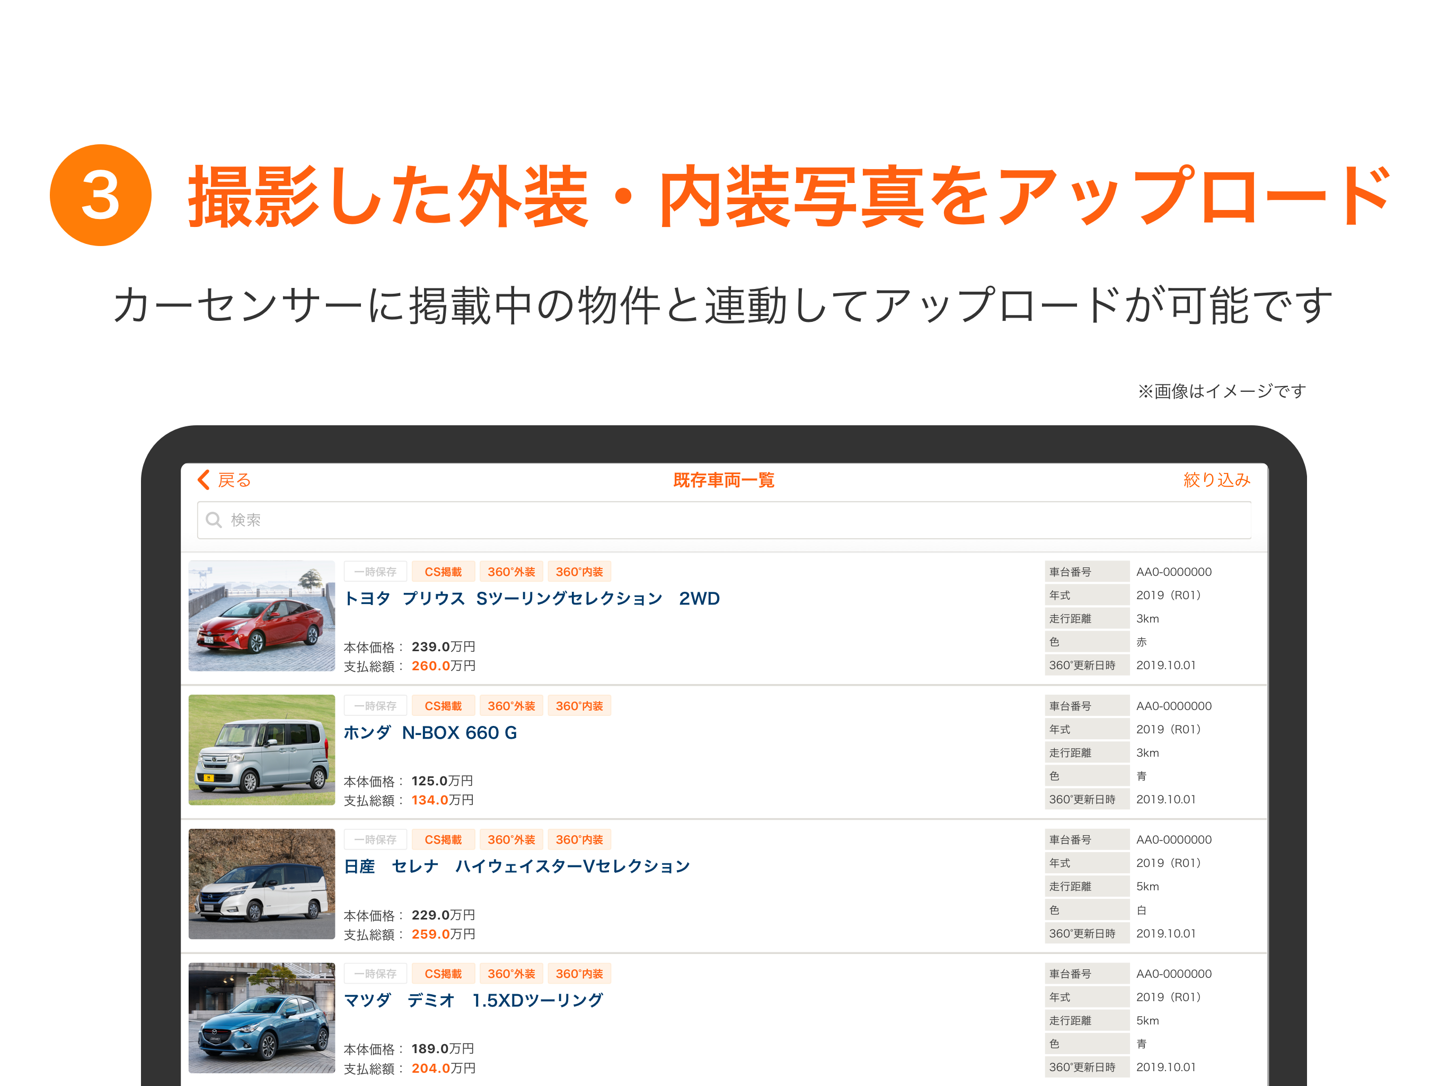
Task: Open the white Nissan Serena thumbnail
Action: [x=262, y=883]
